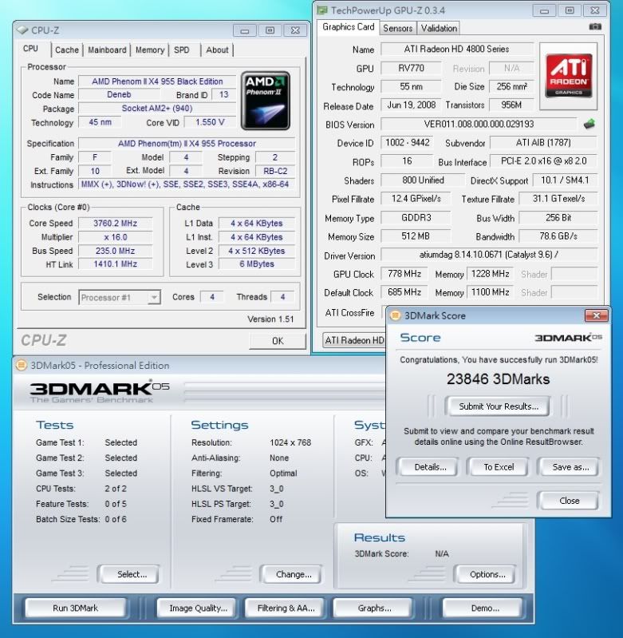Click the 3DMark05 title bar icon
The image size is (623, 638).
click(x=21, y=365)
